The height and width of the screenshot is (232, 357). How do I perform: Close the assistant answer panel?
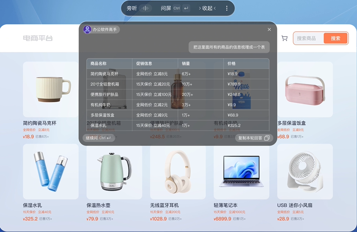pyautogui.click(x=269, y=30)
